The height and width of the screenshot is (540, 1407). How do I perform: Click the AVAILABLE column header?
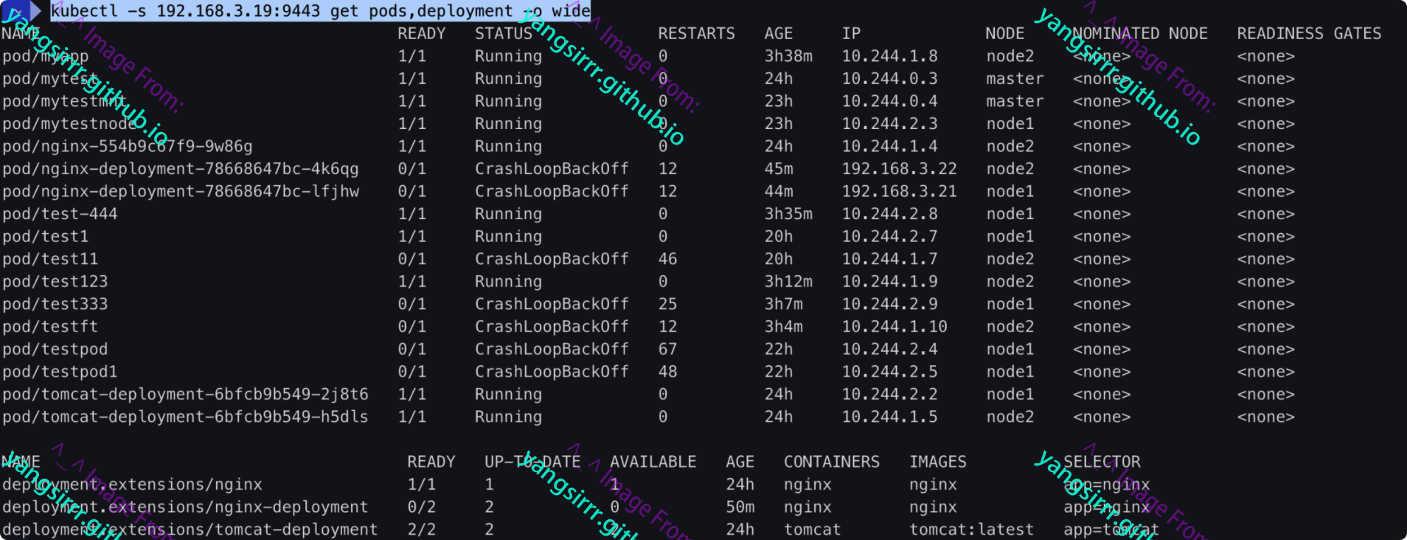tap(653, 462)
